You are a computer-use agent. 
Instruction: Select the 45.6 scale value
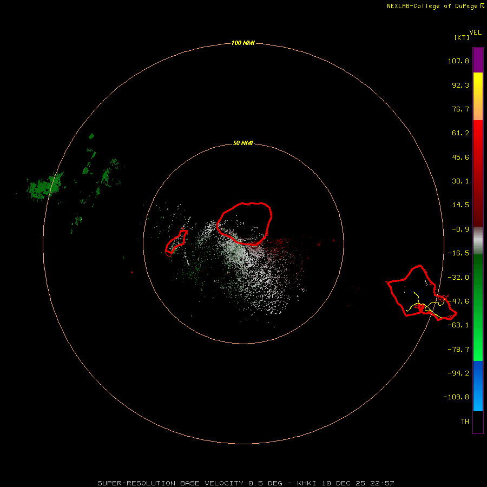[x=460, y=157]
